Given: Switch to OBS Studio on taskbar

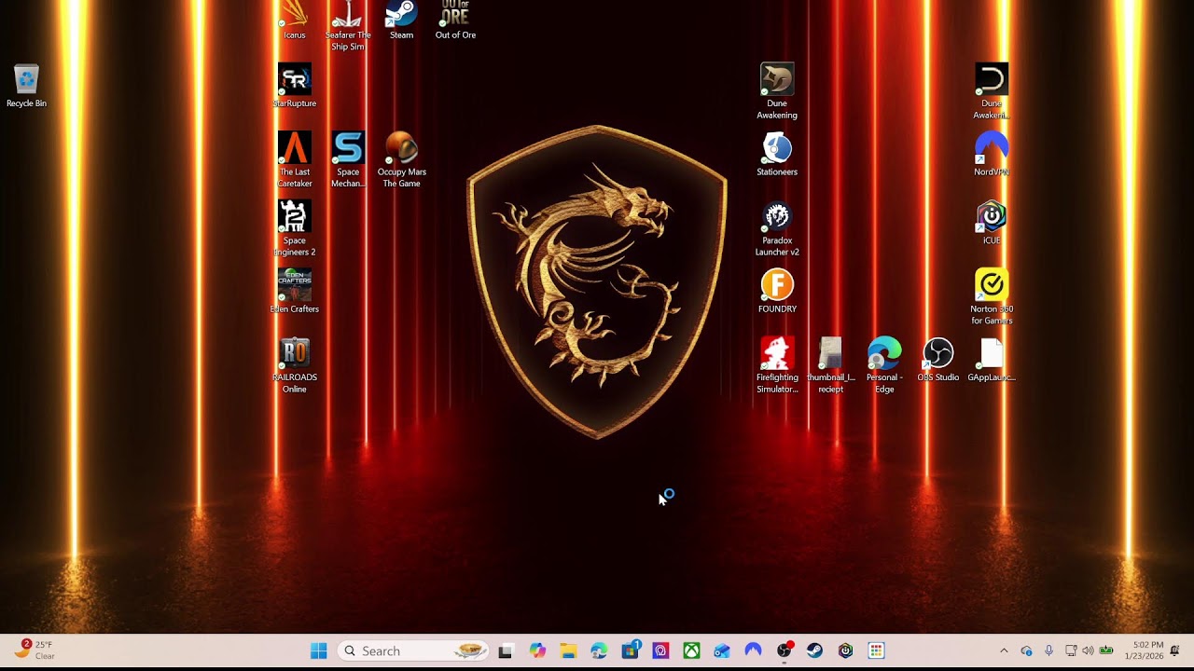Looking at the screenshot, I should tap(784, 650).
